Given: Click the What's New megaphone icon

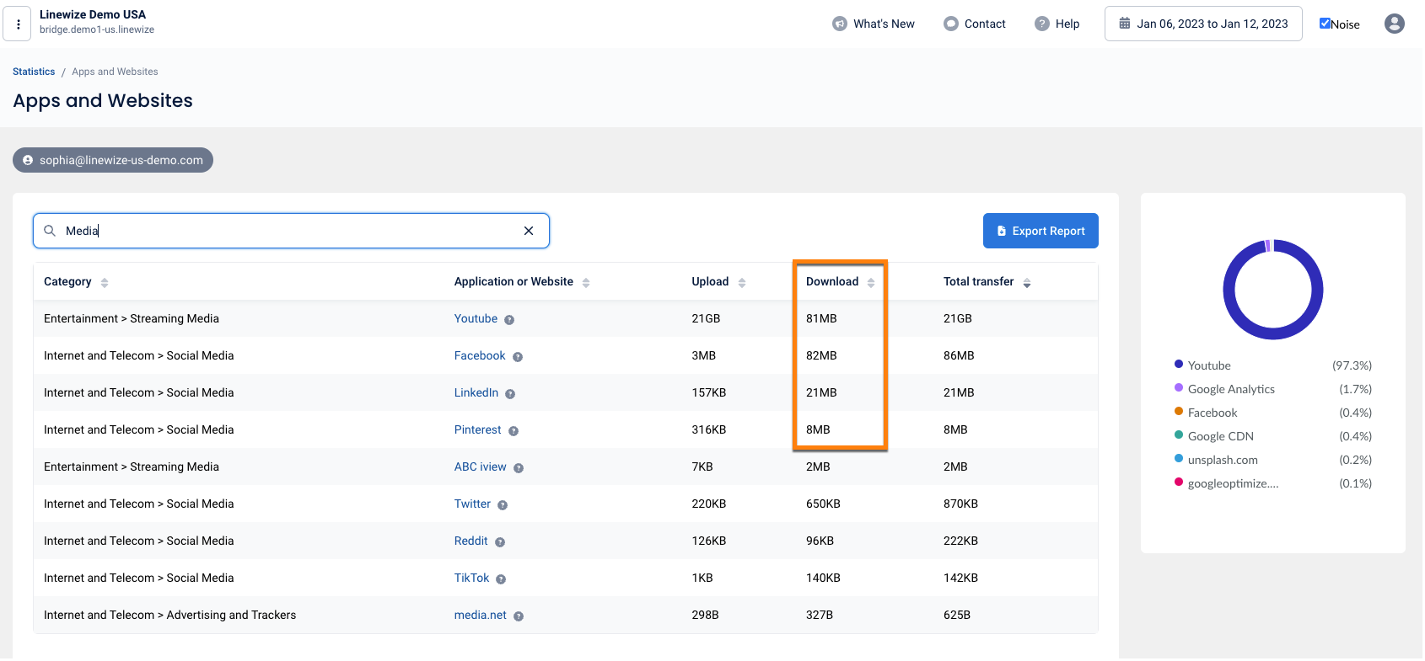Looking at the screenshot, I should point(840,24).
